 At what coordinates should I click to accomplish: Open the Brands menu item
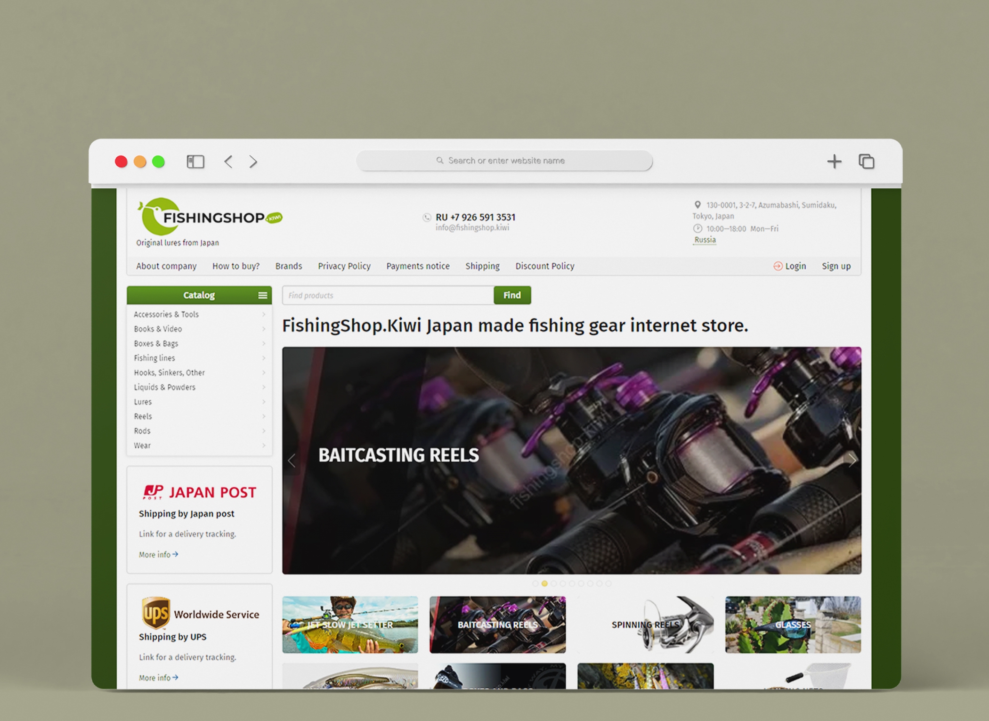(x=289, y=266)
